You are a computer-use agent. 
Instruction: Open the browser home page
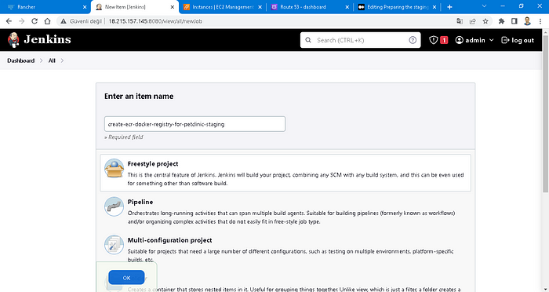[x=47, y=21]
